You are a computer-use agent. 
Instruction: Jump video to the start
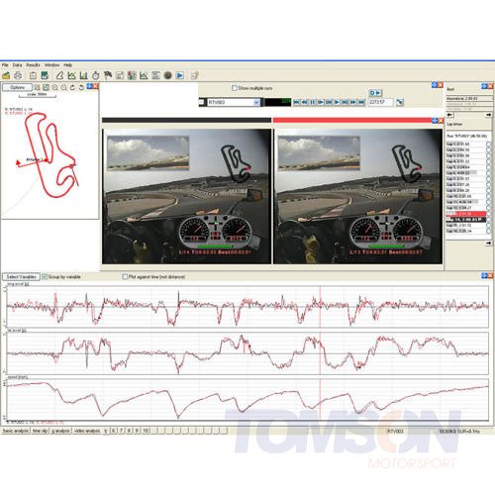coord(296,102)
